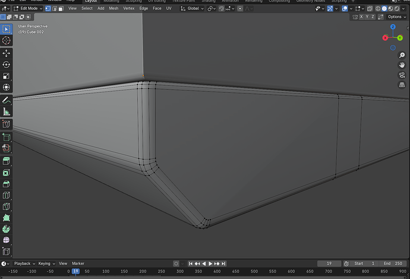Open shading options dropdown arrow
Viewport: 410px width, 279px height.
[x=403, y=9]
